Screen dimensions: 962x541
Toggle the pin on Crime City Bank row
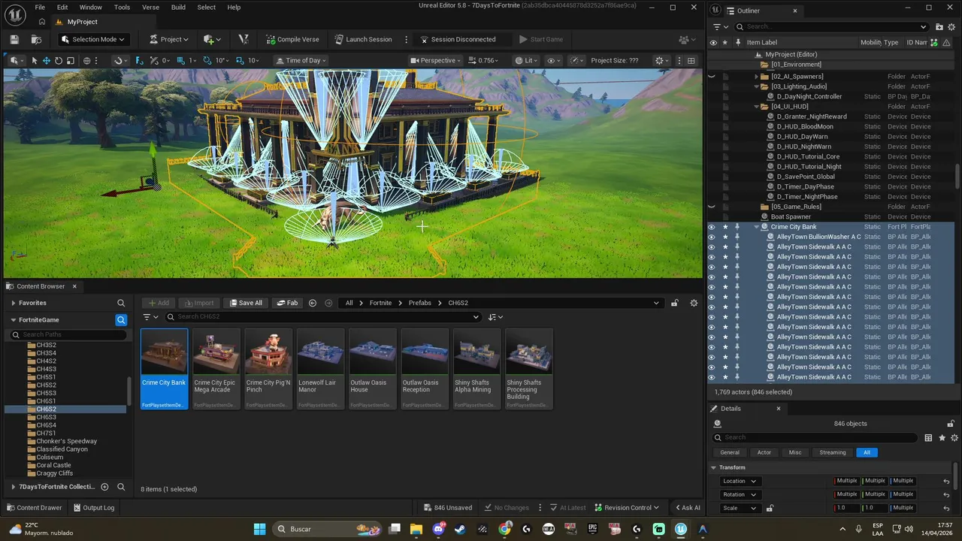[x=737, y=227]
